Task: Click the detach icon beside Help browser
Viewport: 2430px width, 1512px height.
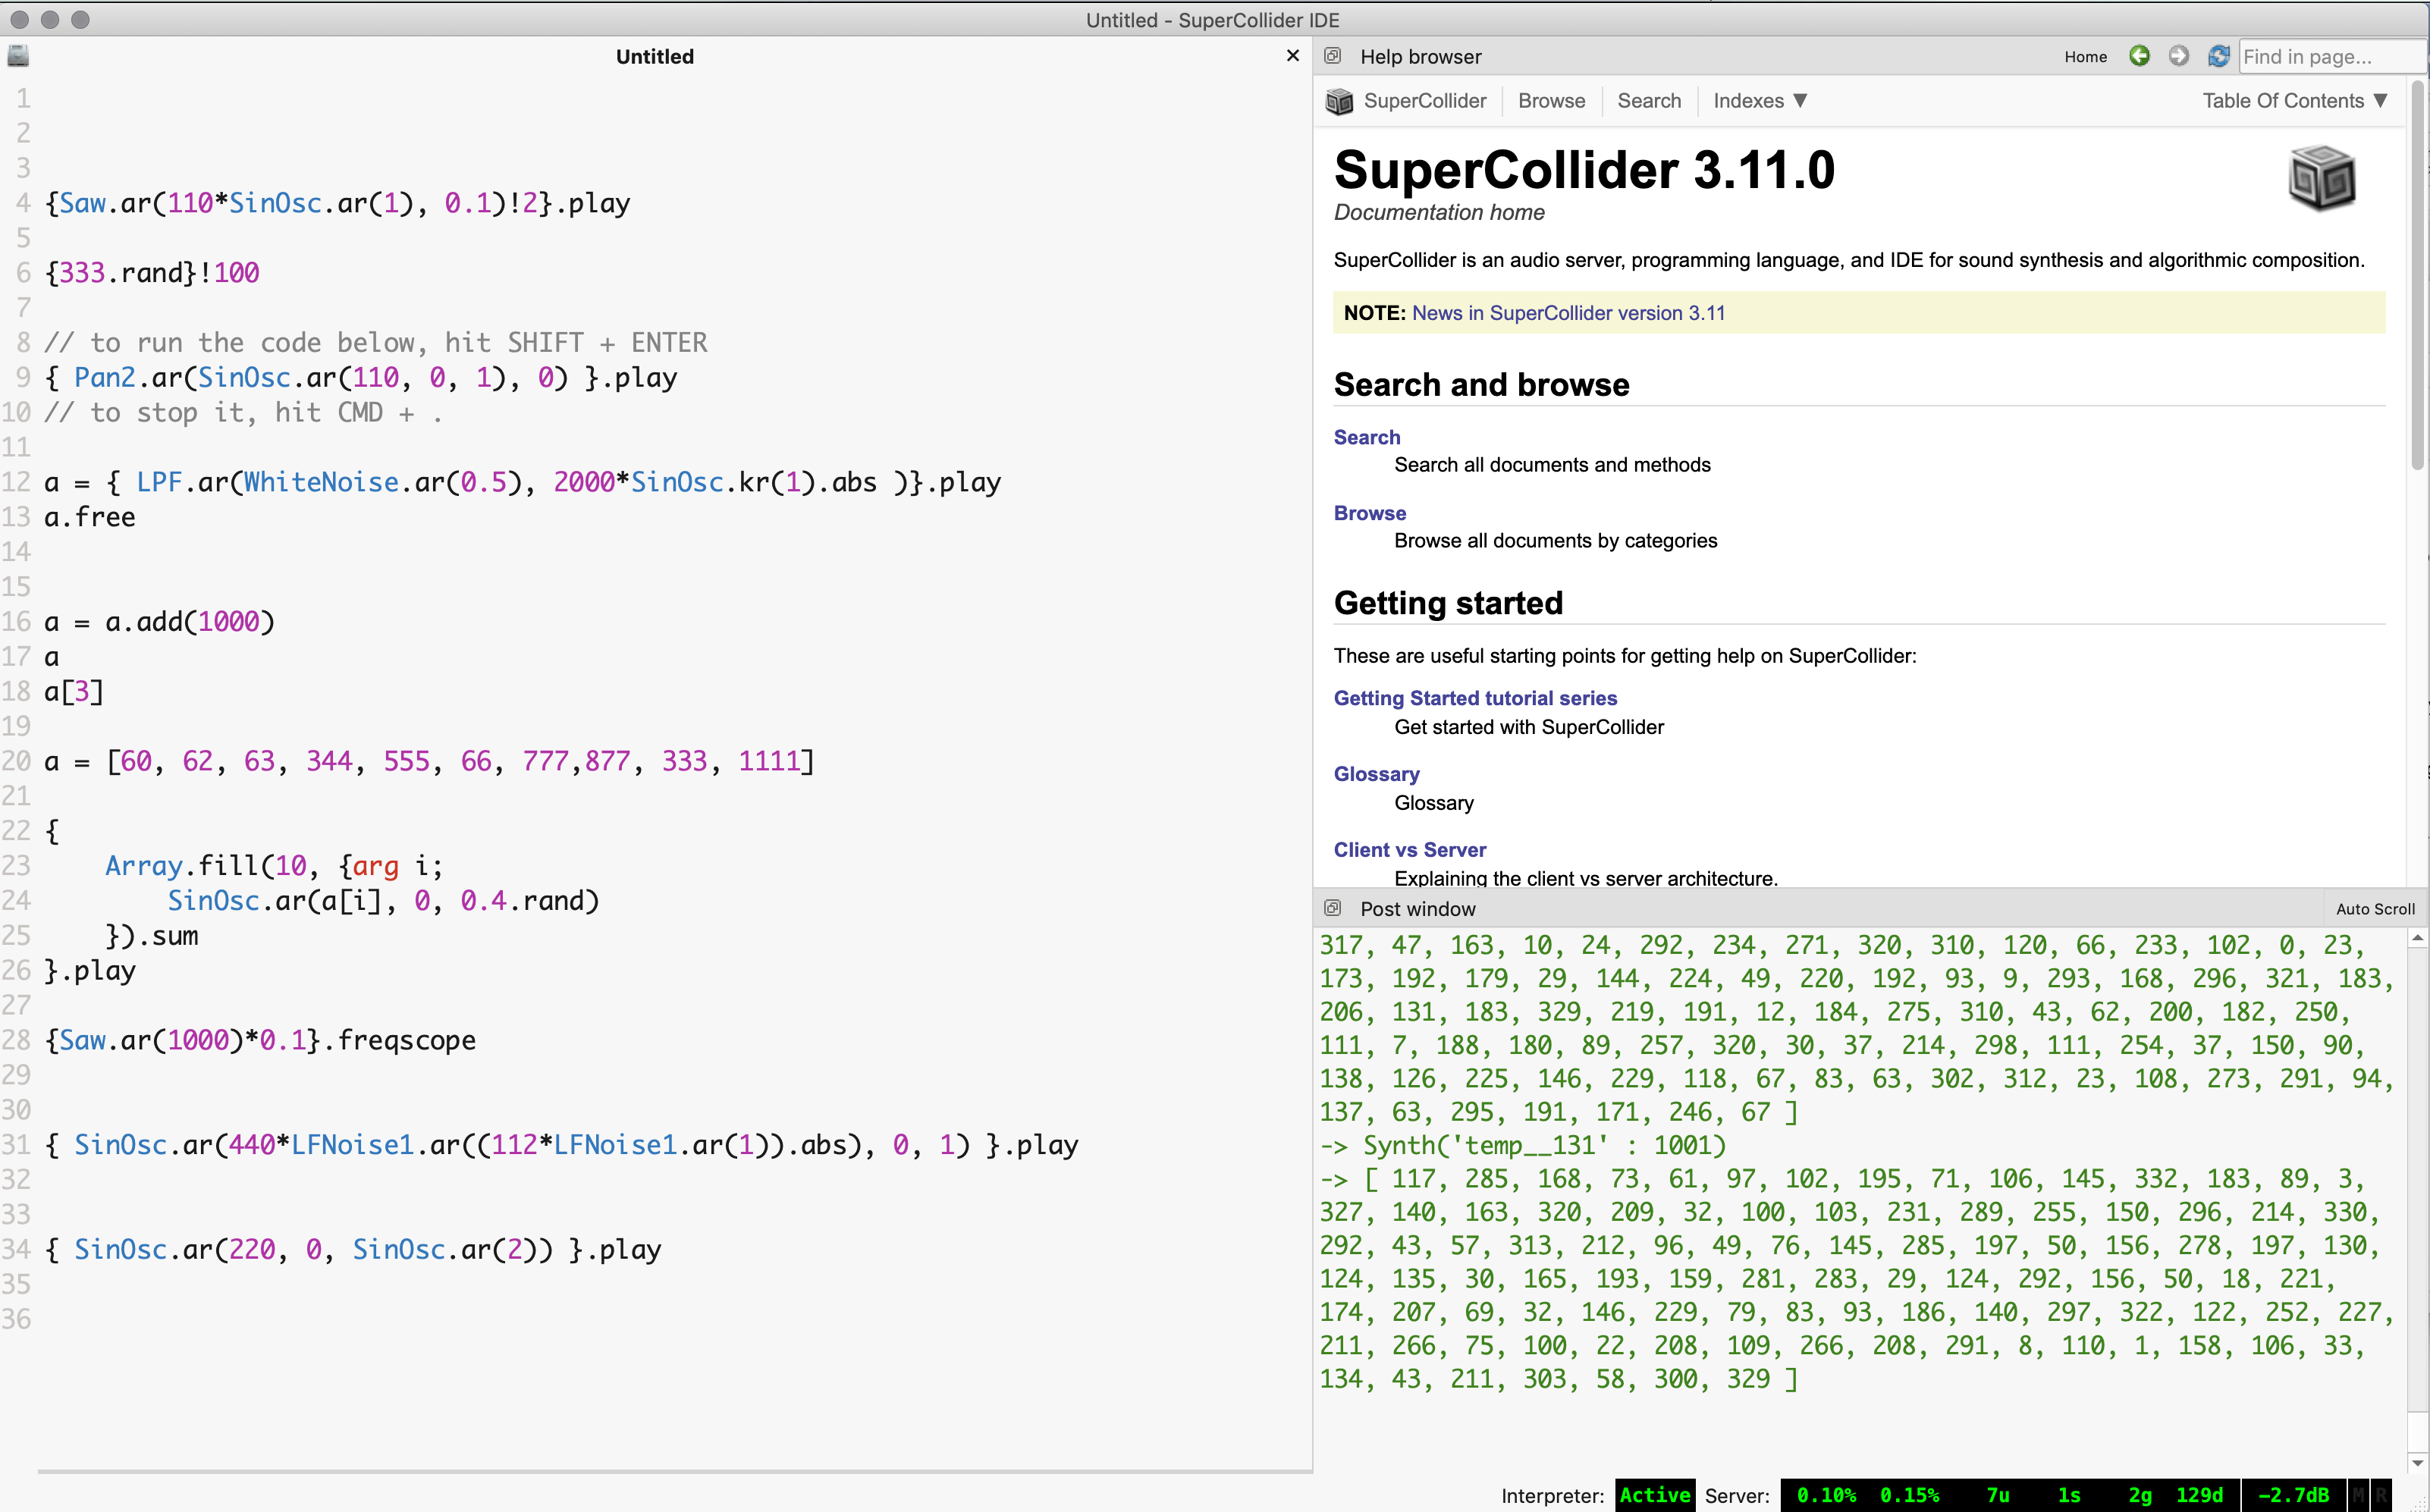Action: [x=1333, y=56]
